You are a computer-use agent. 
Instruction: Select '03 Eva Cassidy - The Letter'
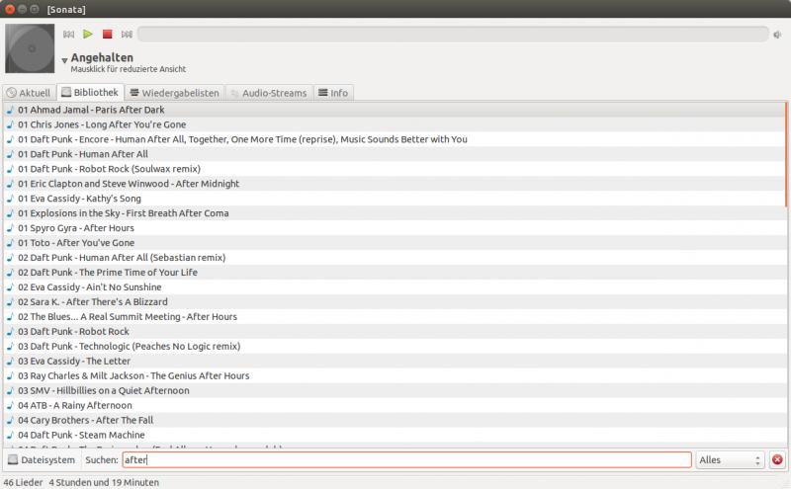[x=394, y=361]
